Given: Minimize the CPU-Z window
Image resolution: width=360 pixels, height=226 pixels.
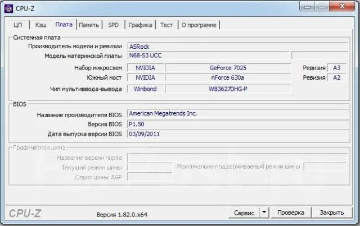Looking at the screenshot, I should pos(307,7).
